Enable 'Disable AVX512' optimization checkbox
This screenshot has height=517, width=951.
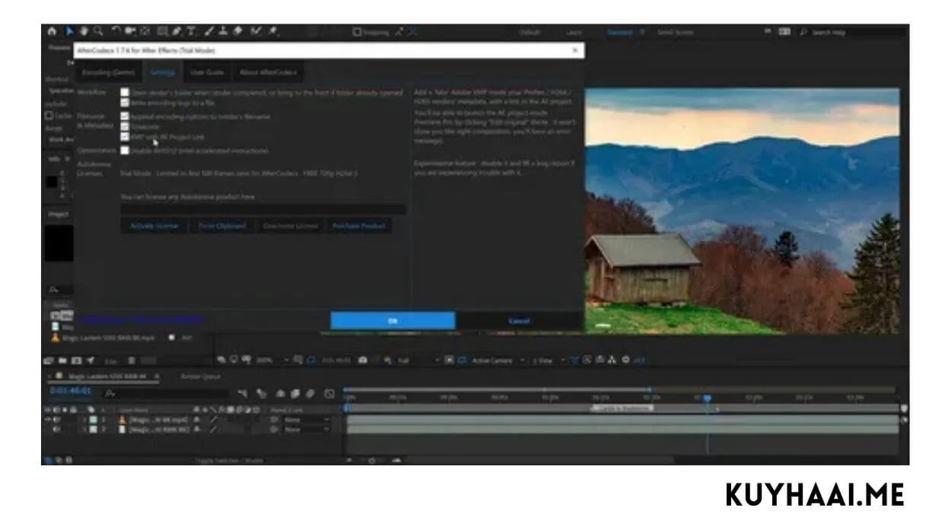125,151
